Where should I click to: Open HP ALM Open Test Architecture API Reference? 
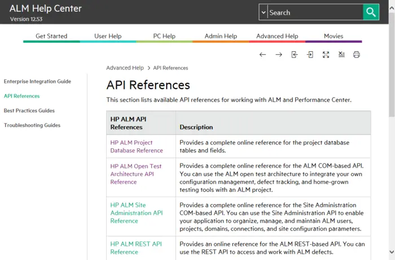pyautogui.click(x=136, y=174)
